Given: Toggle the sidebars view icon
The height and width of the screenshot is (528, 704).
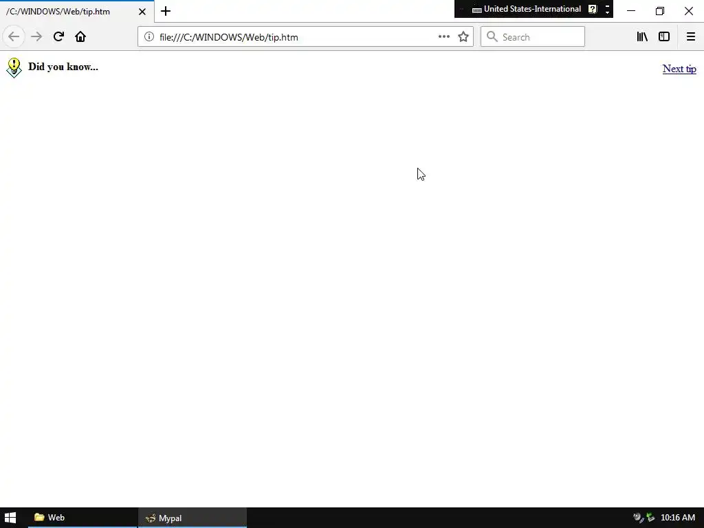Looking at the screenshot, I should coord(664,37).
